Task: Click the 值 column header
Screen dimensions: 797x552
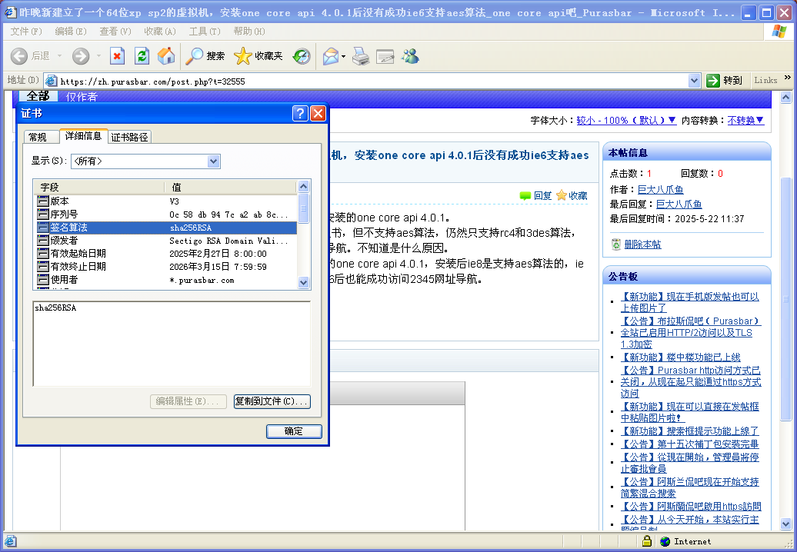Action: 231,188
